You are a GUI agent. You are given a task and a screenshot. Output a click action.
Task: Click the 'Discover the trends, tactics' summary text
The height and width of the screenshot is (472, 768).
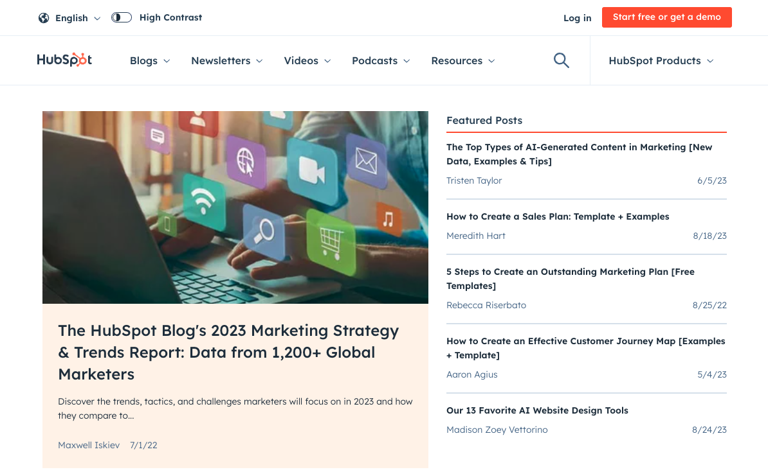click(235, 408)
